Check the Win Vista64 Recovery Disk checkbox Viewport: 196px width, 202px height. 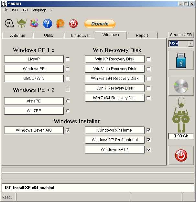pyautogui.click(x=148, y=79)
